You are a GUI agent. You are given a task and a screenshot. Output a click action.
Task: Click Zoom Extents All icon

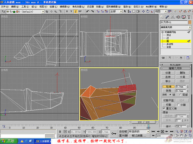tap(190, 131)
